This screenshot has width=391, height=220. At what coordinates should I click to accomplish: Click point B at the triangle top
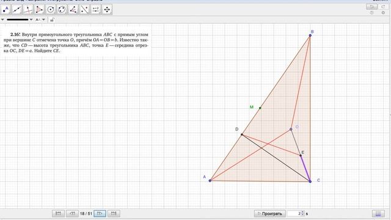tap(310, 35)
